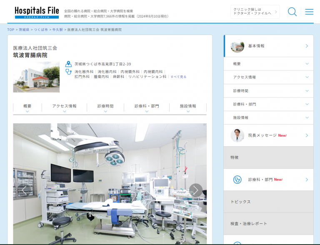Click the すべて見る link

(178, 77)
